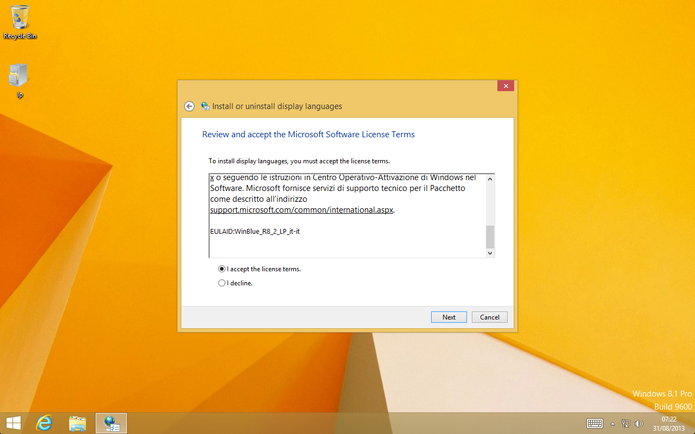Open the touch keyboard from taskbar

595,423
